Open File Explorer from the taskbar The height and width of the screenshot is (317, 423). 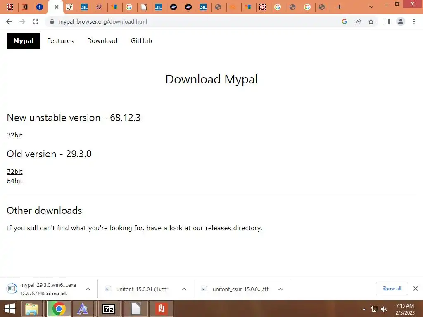32,309
